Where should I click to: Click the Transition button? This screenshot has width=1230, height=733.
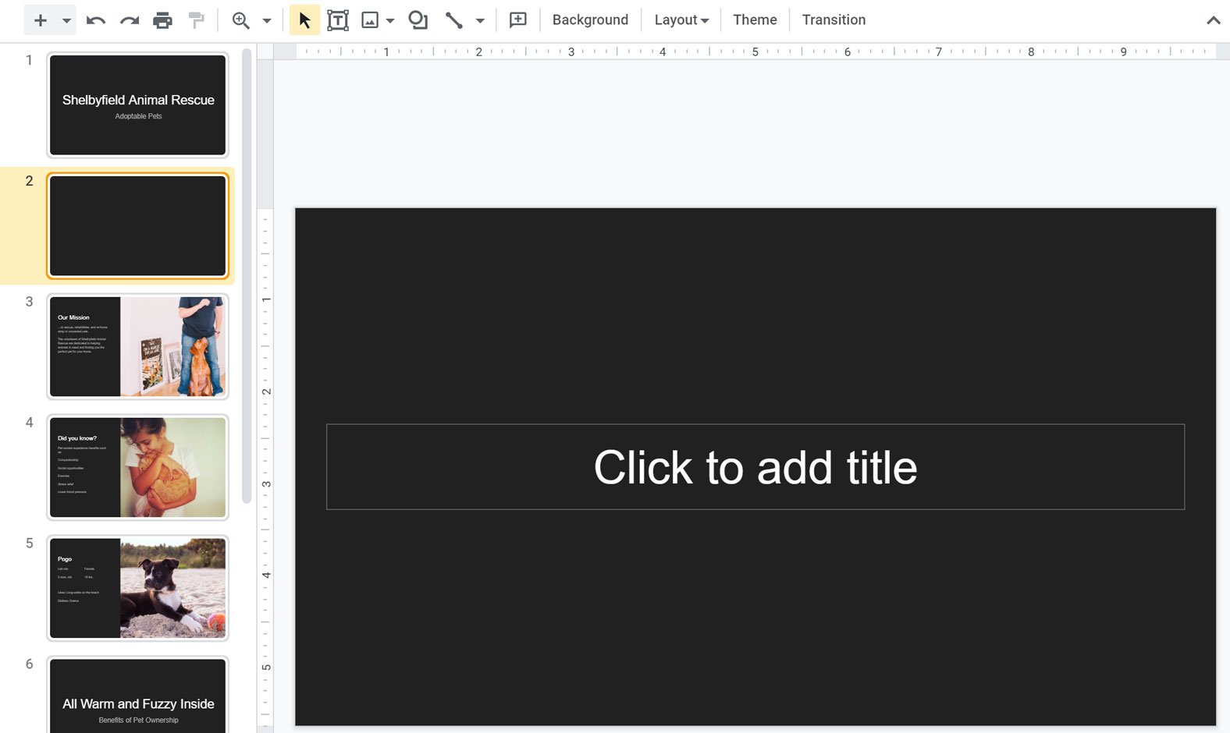point(834,20)
